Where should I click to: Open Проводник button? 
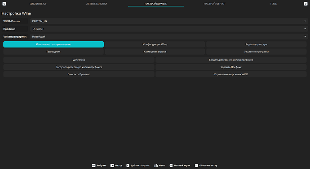53,52
